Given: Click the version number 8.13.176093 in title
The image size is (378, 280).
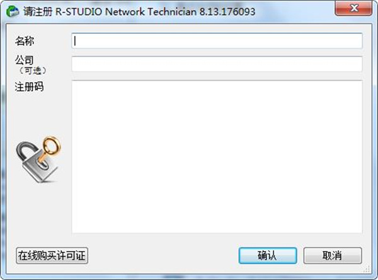Looking at the screenshot, I should (227, 11).
